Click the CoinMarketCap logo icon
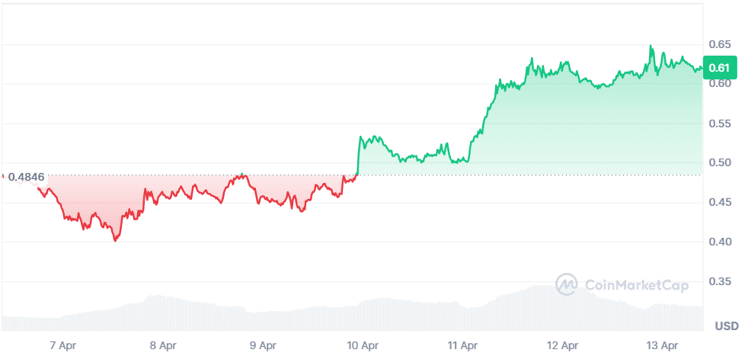 [567, 285]
